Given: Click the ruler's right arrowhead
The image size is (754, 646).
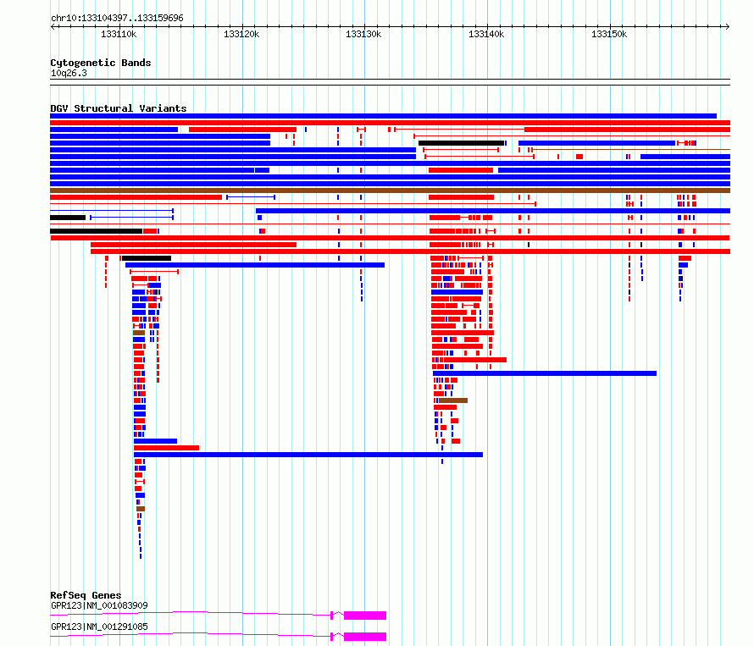Looking at the screenshot, I should point(727,27).
